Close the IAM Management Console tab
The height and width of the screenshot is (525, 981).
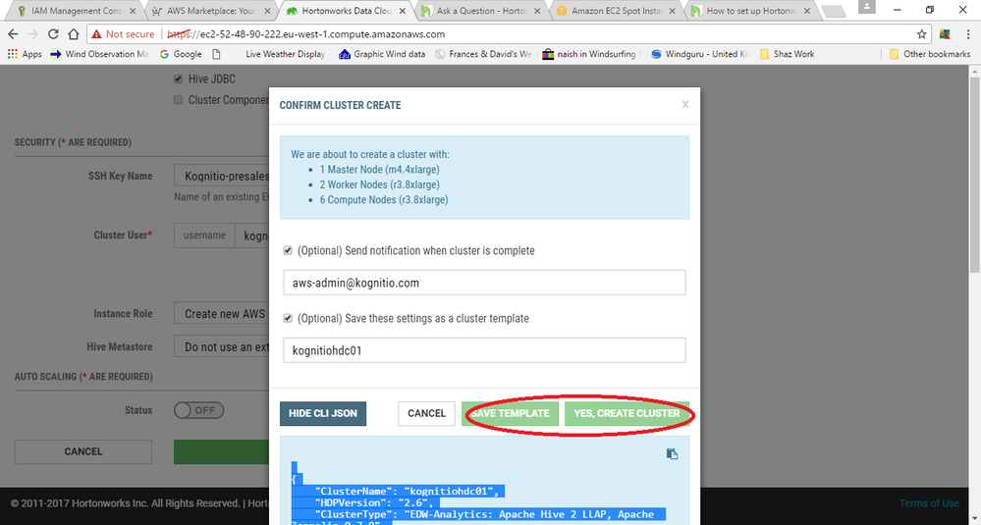point(132,11)
